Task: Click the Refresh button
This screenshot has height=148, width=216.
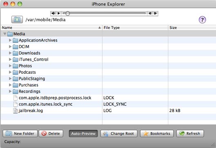Action: (x=190, y=134)
